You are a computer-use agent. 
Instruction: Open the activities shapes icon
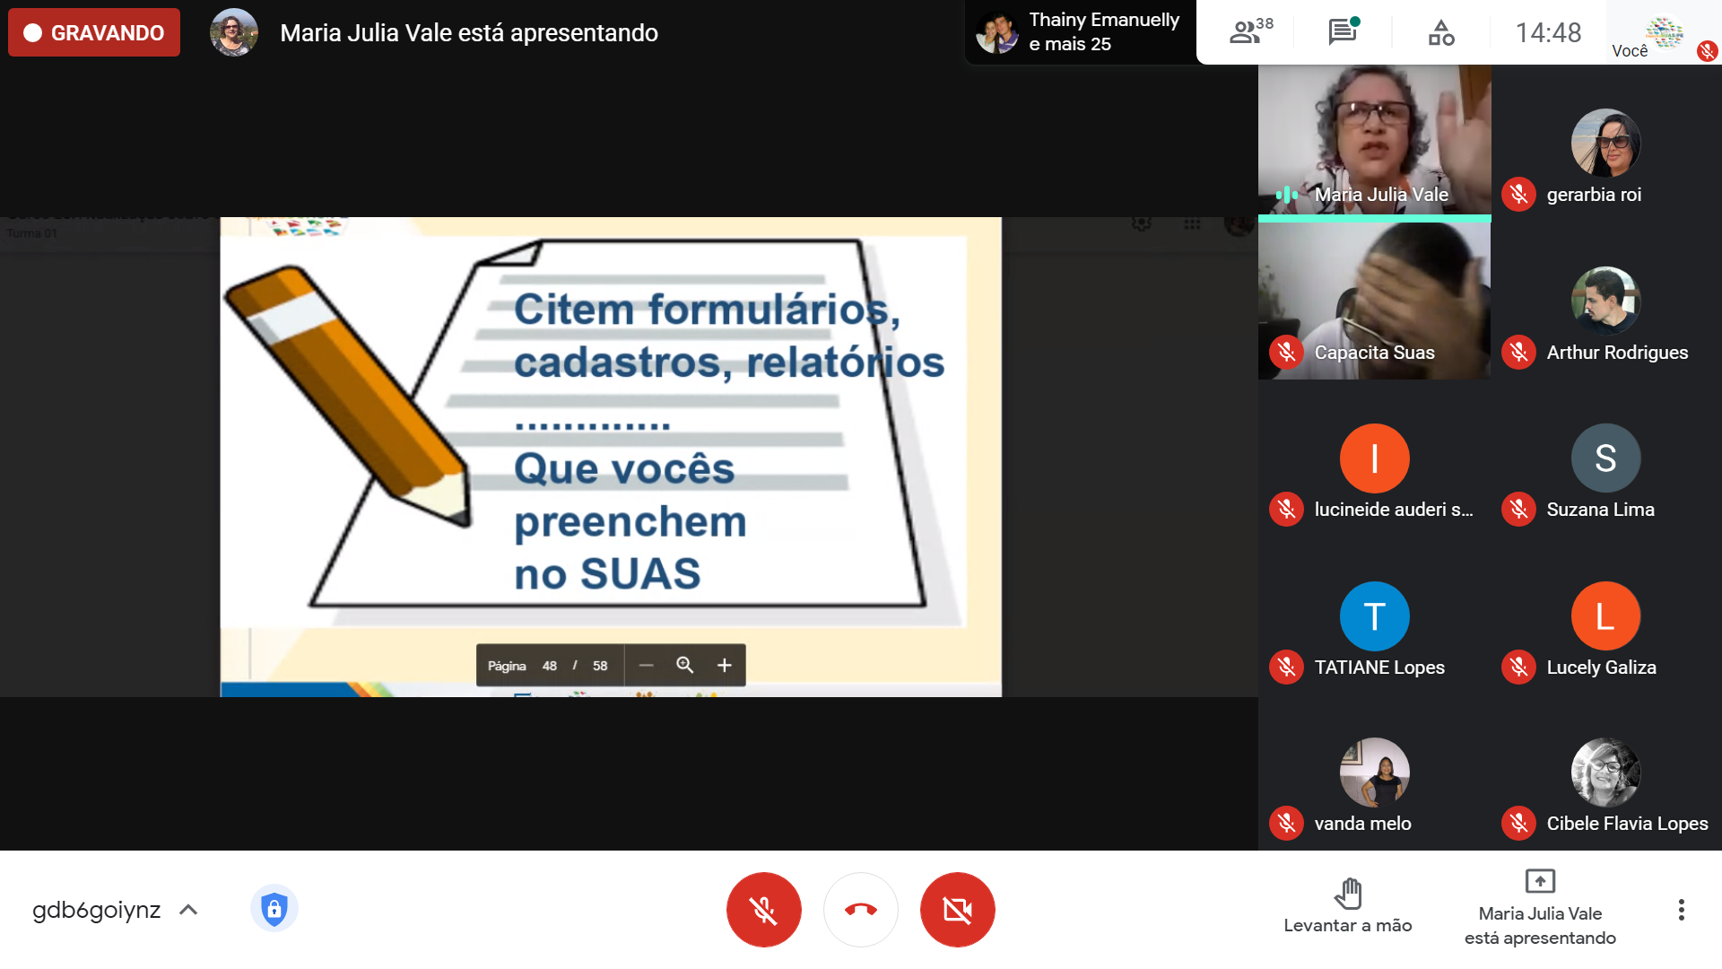1440,32
